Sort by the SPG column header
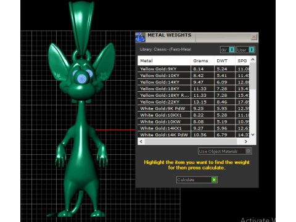Image resolution: width=296 pixels, height=222 pixels. click(x=242, y=60)
